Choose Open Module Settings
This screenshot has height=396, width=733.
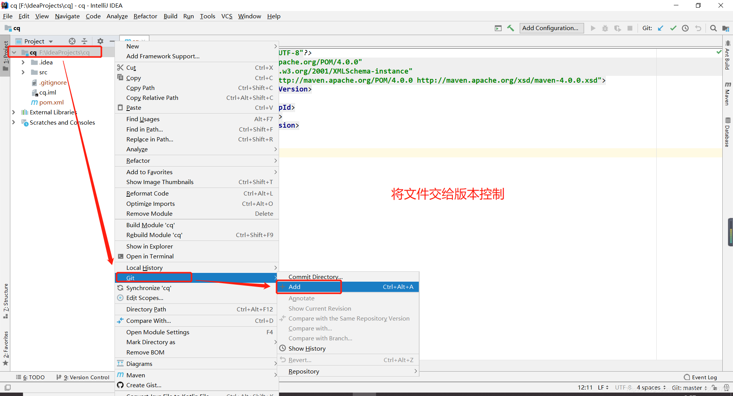(197, 332)
